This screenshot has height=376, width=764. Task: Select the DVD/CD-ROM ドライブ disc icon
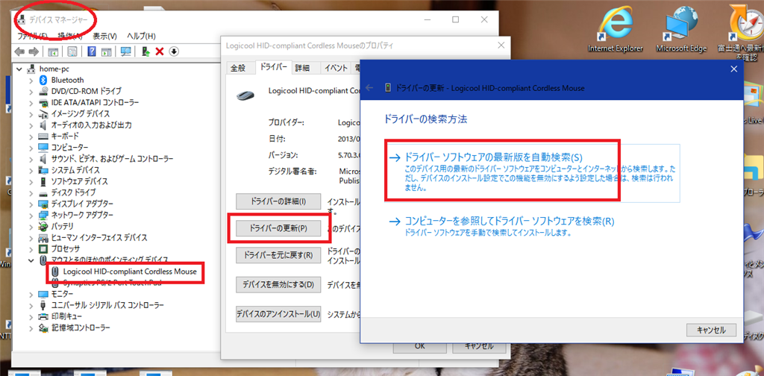43,91
